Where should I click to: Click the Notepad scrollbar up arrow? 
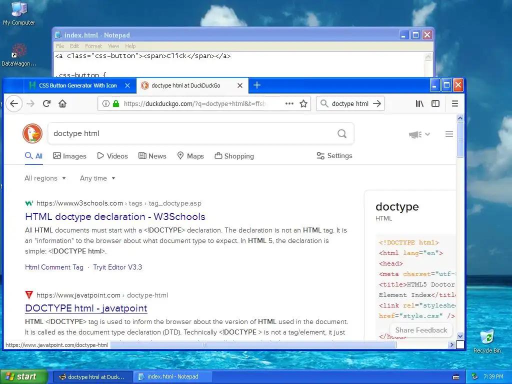[428, 57]
